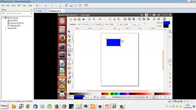The height and width of the screenshot is (110, 196).
Task: Click the Paste icon
Action: (119, 19)
